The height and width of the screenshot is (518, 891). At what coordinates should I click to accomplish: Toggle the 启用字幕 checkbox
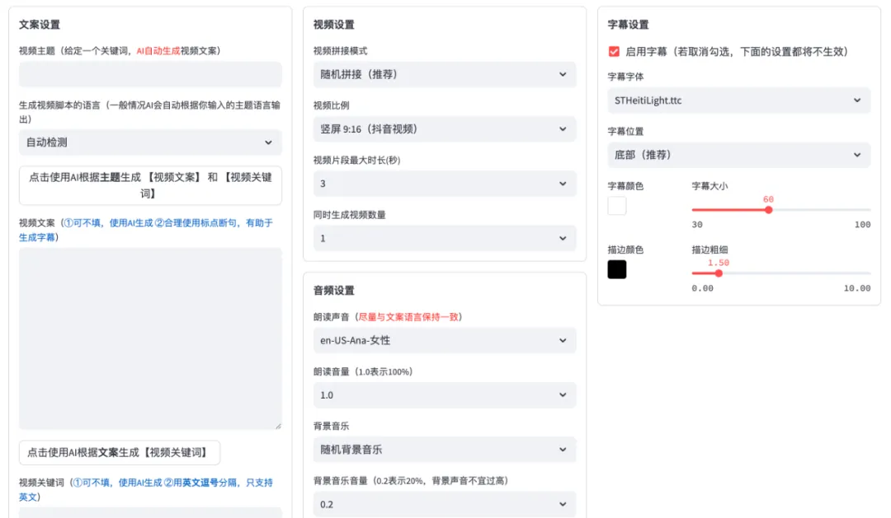[x=614, y=51]
